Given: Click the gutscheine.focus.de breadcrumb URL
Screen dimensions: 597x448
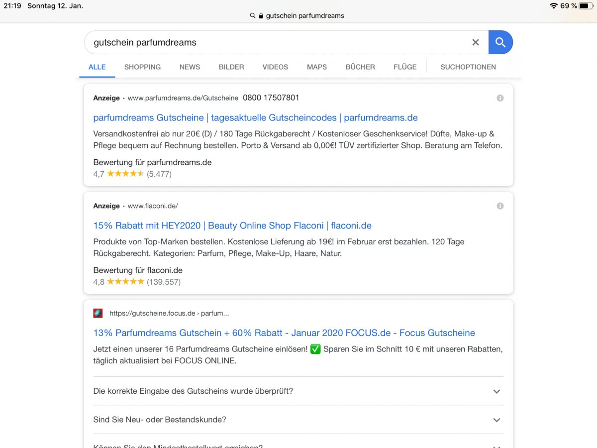Looking at the screenshot, I should pos(169,314).
